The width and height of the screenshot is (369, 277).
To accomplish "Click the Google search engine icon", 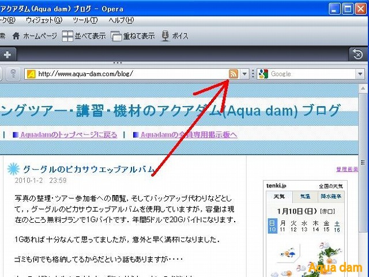I will coord(263,74).
